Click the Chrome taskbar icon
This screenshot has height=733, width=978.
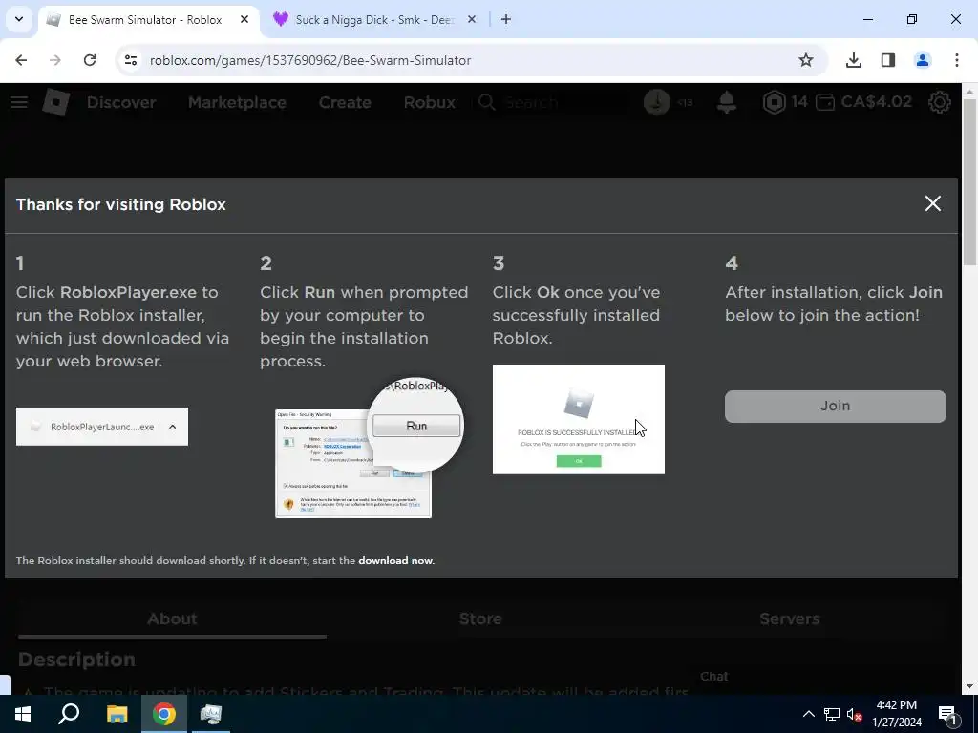point(164,714)
